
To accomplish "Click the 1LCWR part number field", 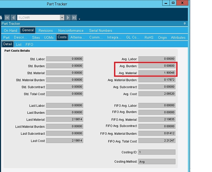I will pyautogui.click(x=39, y=18).
